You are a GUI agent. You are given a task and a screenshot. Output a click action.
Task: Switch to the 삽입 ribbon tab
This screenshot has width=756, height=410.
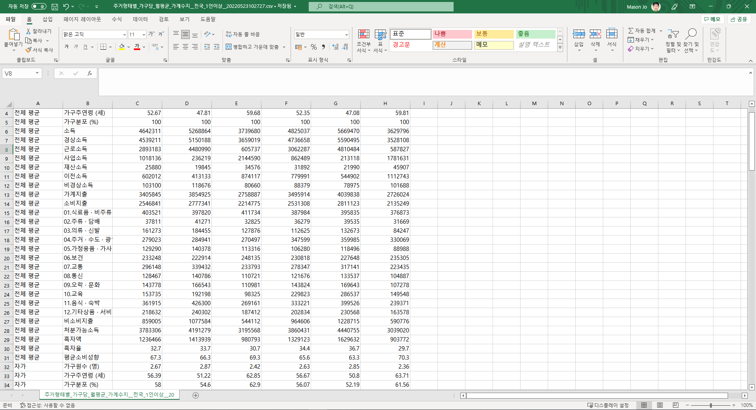coord(48,19)
